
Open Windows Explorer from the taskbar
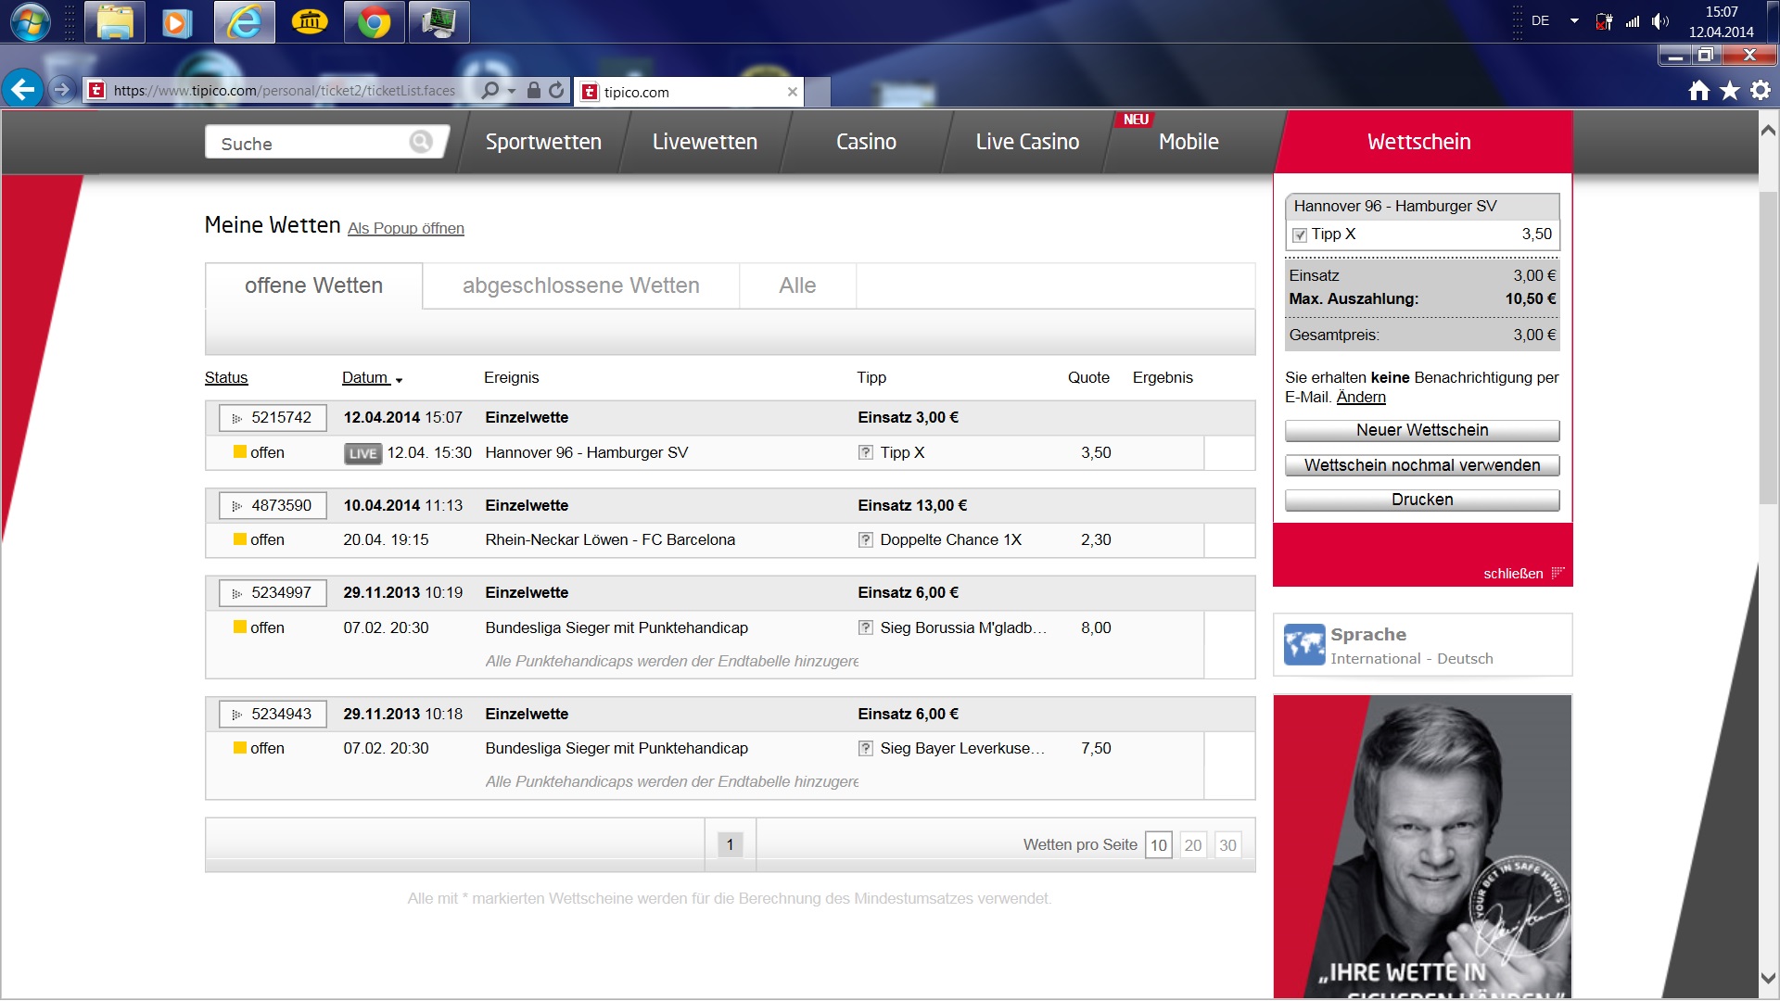[115, 22]
